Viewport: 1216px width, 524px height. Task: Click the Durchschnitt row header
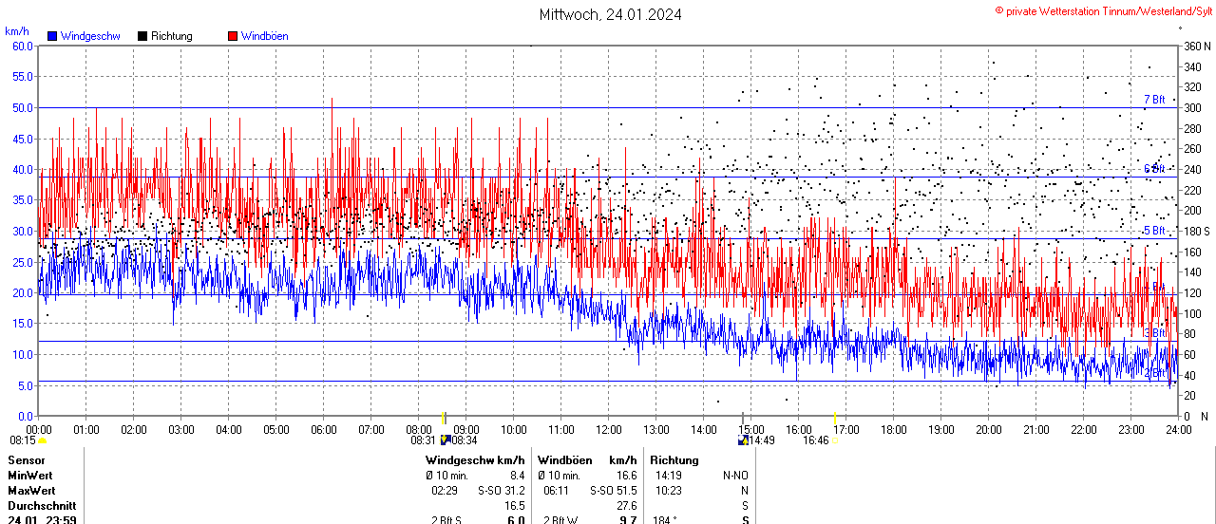tap(42, 506)
